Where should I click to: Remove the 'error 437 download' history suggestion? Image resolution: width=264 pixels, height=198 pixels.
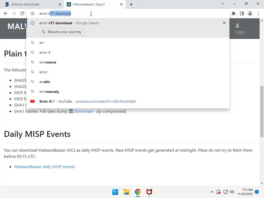coord(224,23)
